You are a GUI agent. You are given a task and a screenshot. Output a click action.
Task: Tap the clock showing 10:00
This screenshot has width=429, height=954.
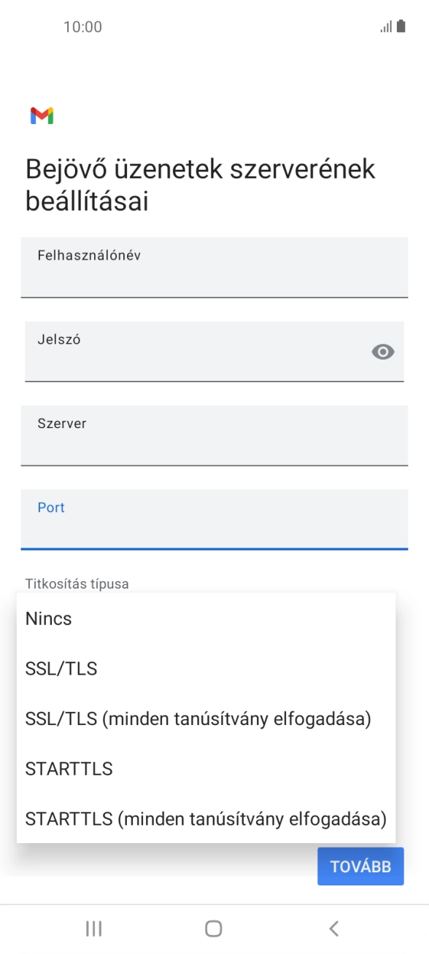click(84, 26)
